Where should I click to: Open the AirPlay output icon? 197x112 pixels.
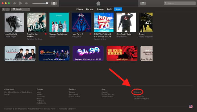pos(54,3)
